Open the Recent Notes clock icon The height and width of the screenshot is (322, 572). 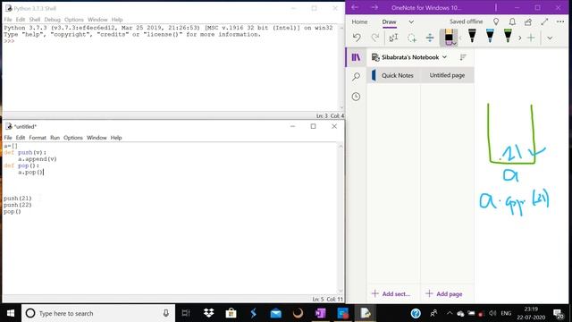tap(356, 97)
